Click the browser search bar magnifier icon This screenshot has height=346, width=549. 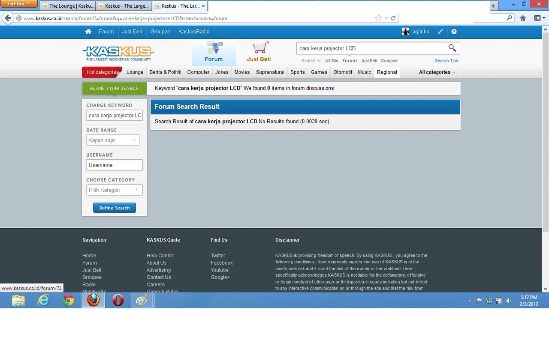coord(509,18)
